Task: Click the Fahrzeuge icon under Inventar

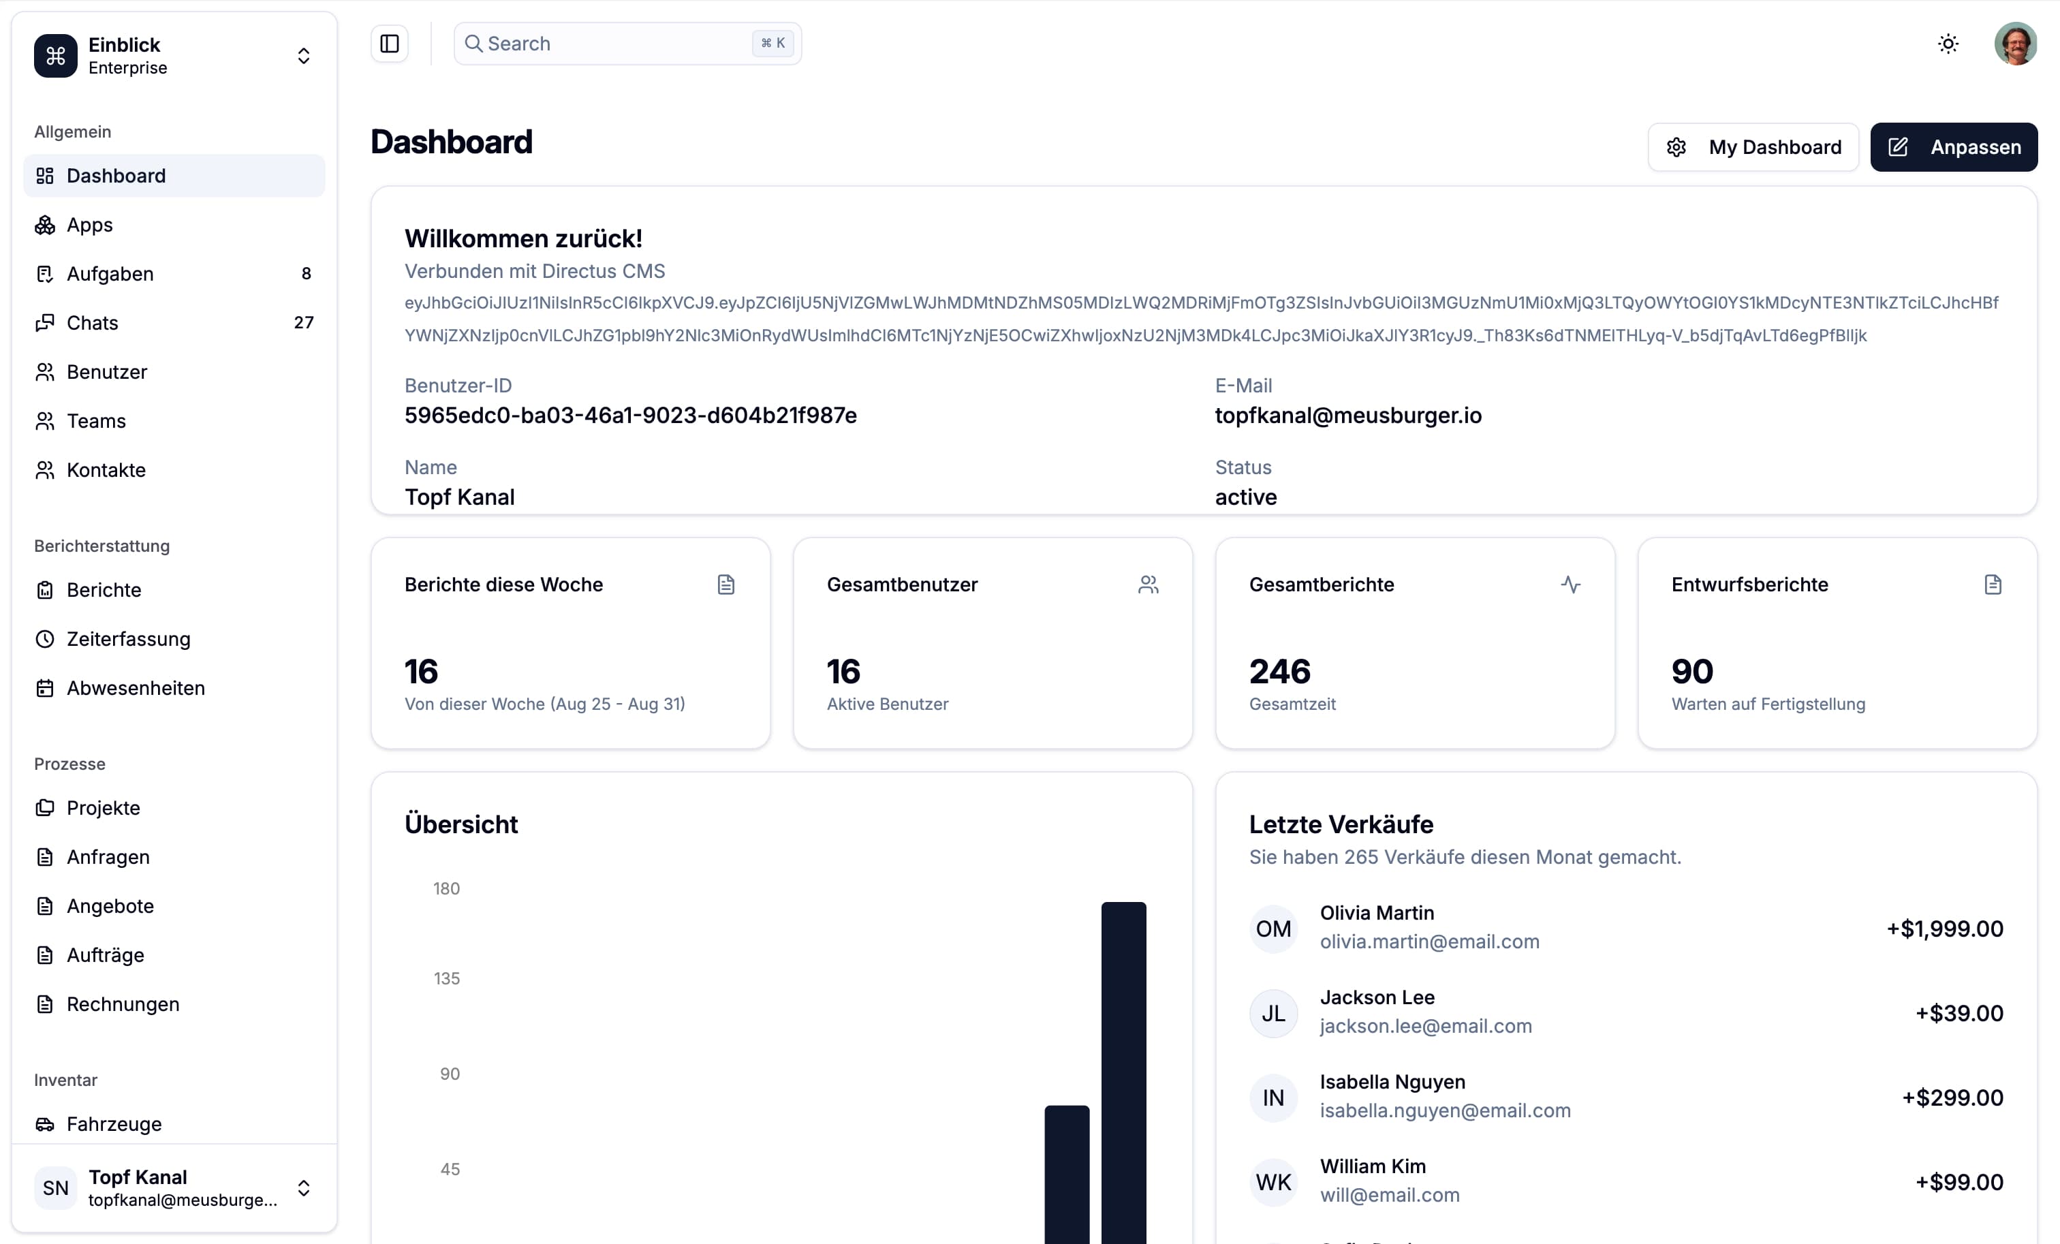Action: point(46,1125)
